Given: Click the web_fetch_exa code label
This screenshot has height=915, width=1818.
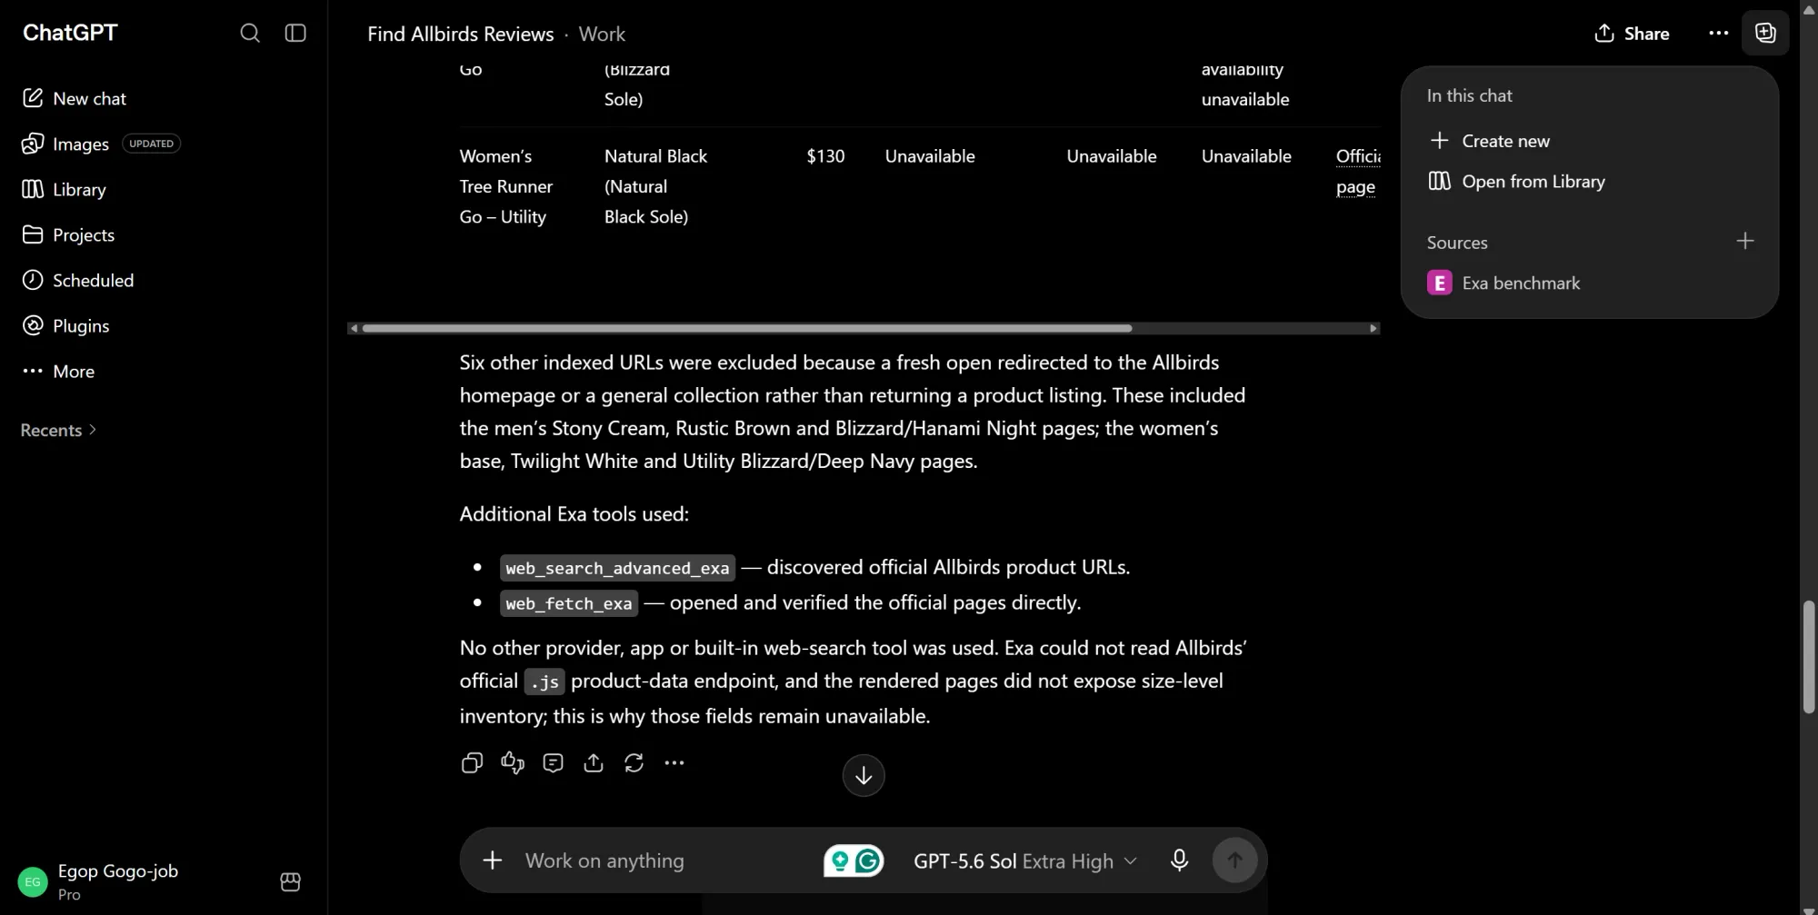Looking at the screenshot, I should coord(569,603).
